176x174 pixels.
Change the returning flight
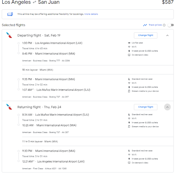(145, 107)
